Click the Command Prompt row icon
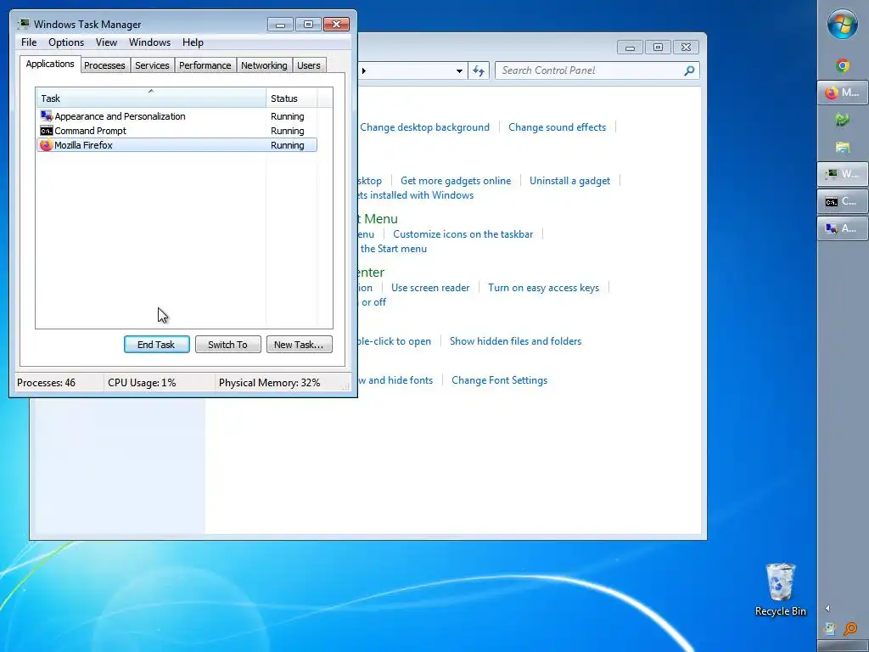 (47, 130)
